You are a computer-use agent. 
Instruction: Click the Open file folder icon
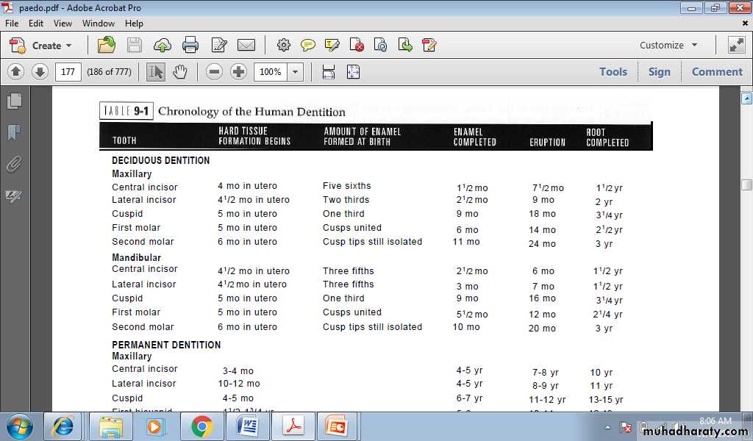107,46
